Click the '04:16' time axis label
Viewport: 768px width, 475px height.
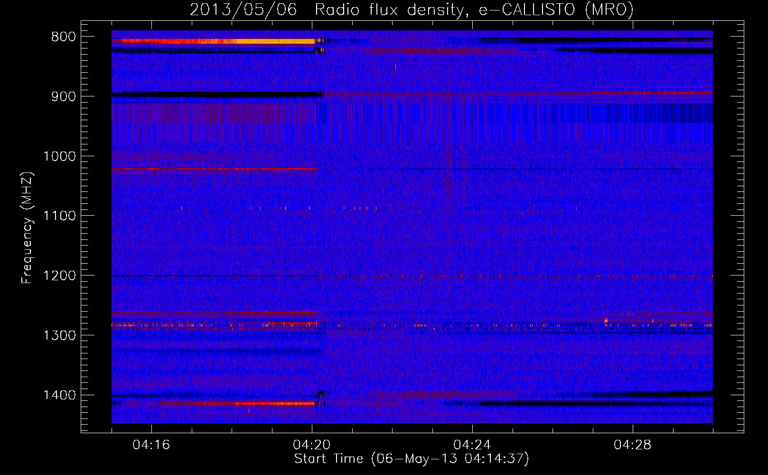pyautogui.click(x=151, y=445)
